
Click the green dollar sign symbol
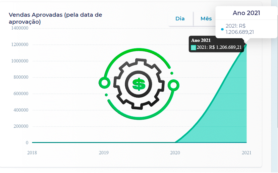139,84
